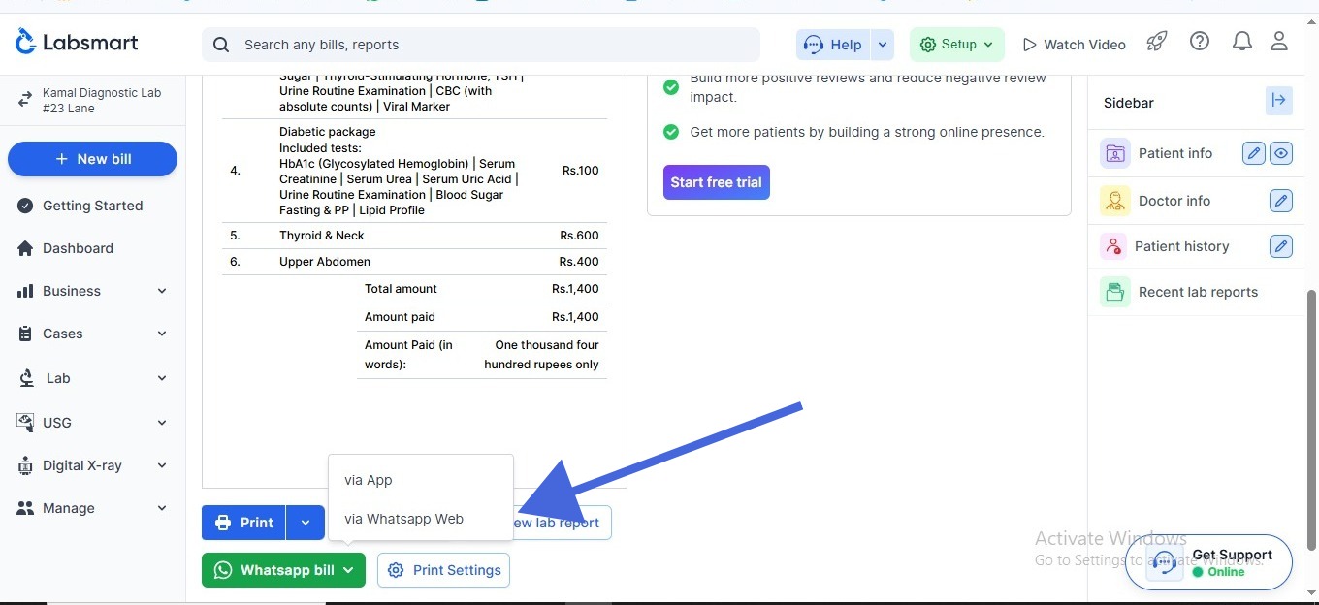Image resolution: width=1319 pixels, height=605 pixels.
Task: Click the Digital X-ray icon
Action: [x=26, y=465]
